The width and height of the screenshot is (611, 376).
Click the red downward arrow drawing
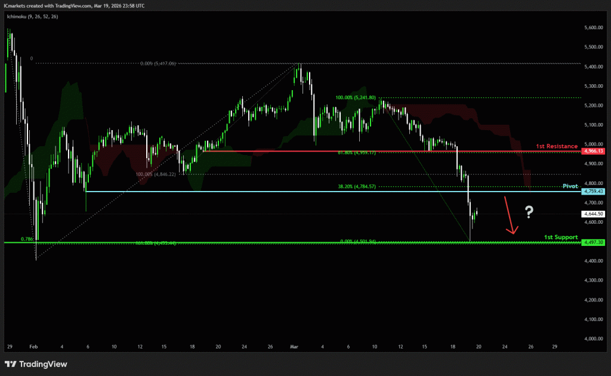point(510,215)
